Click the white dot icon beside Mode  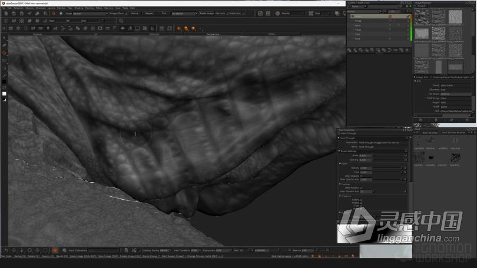pos(61,14)
